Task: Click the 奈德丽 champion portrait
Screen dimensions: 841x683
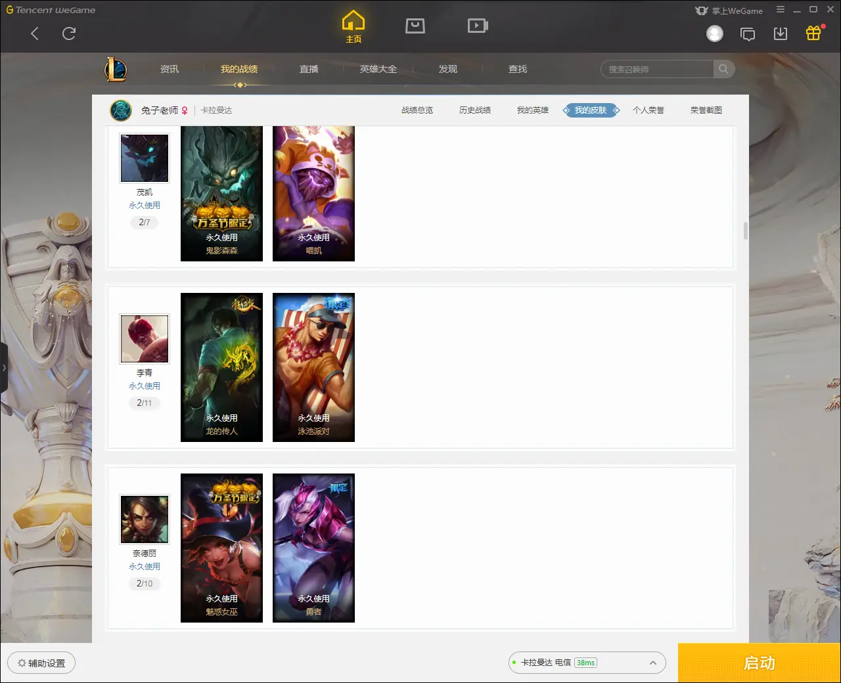Action: coord(145,519)
